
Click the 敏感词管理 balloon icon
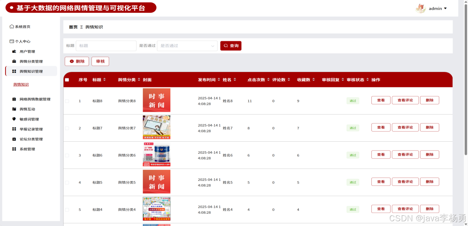pos(14,119)
